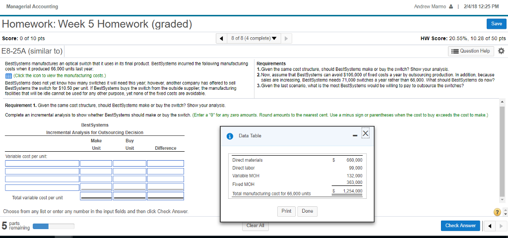Open settings gear icon
Screen dimensions: 508x238
(501, 51)
